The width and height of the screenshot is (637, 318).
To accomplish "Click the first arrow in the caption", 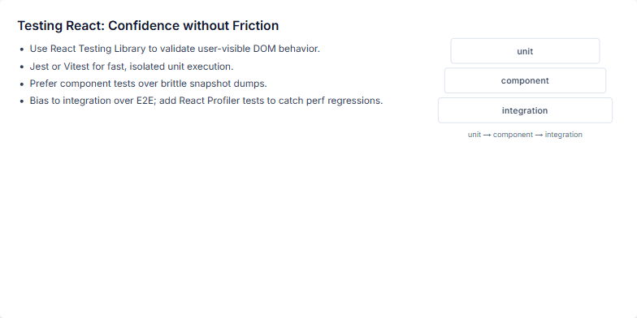I will click(x=487, y=135).
